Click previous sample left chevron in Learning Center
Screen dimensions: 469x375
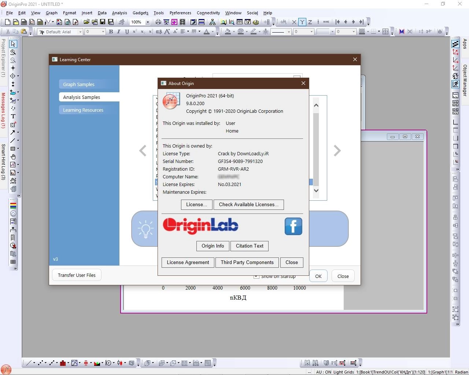[x=143, y=151]
